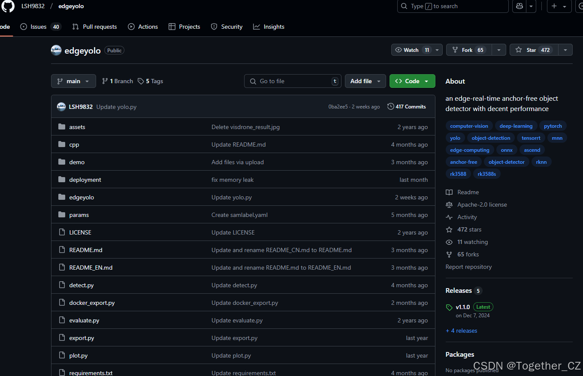Open the Apache-2.0 license scale icon
Image resolution: width=583 pixels, height=376 pixels.
pyautogui.click(x=449, y=205)
